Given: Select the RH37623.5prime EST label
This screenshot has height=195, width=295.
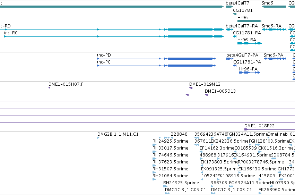Looking at the screenshot, I should point(170,162).
